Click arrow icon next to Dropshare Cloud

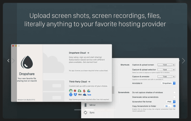tap(88, 53)
